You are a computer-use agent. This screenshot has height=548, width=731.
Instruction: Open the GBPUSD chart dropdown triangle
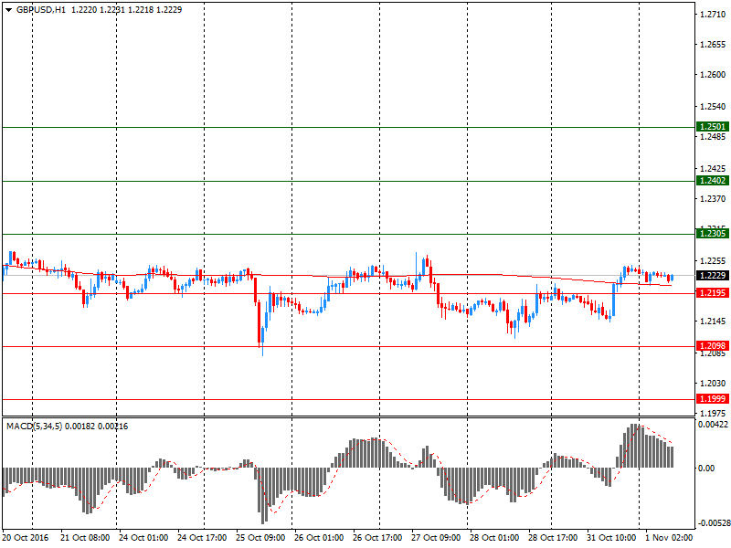pos(9,10)
